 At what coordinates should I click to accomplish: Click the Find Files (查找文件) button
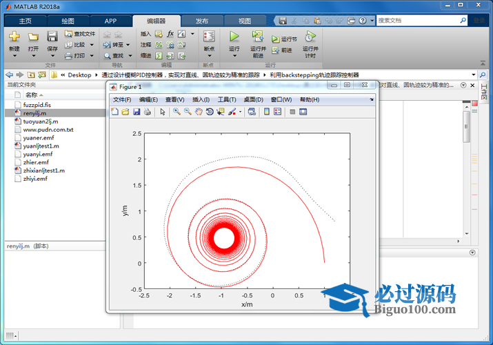[80, 33]
